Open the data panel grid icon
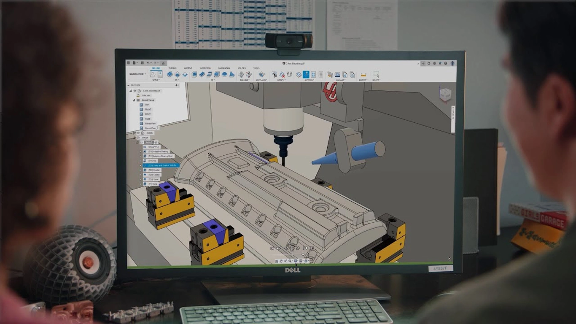This screenshot has height=324, width=576. click(128, 63)
